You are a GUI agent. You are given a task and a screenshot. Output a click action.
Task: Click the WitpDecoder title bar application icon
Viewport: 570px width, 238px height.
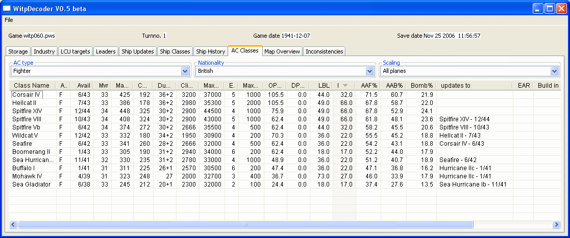coord(7,8)
